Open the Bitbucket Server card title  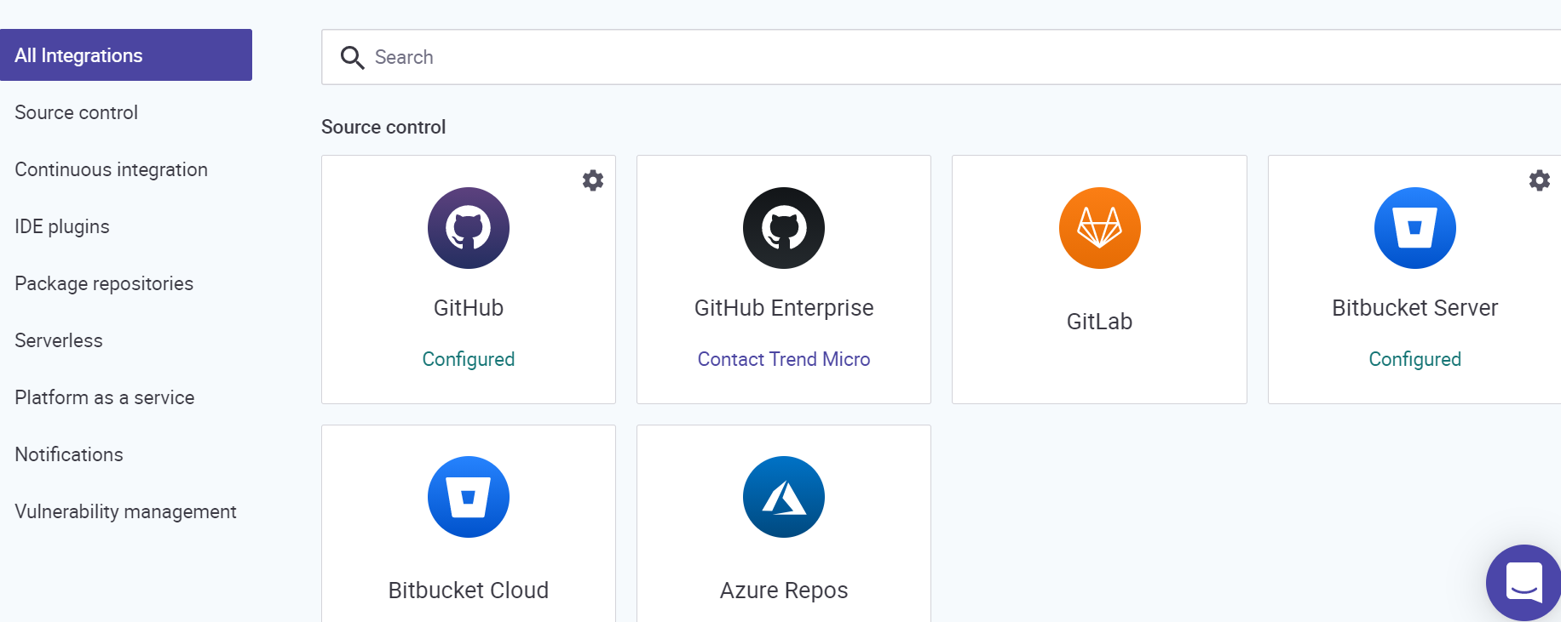pos(1414,307)
